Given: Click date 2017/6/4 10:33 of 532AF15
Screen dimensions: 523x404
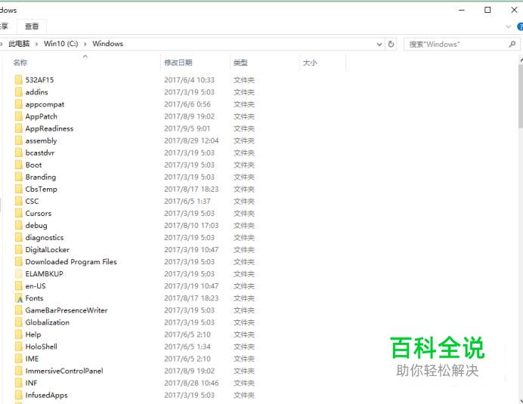Looking at the screenshot, I should [189, 80].
